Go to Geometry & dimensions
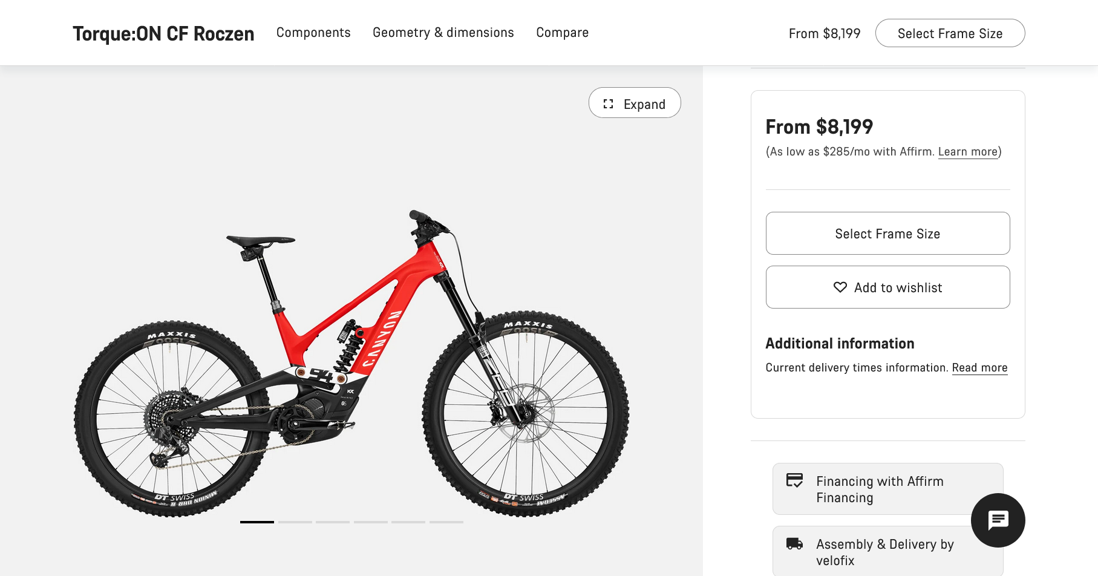Viewport: 1098px width, 576px height. pyautogui.click(x=443, y=33)
